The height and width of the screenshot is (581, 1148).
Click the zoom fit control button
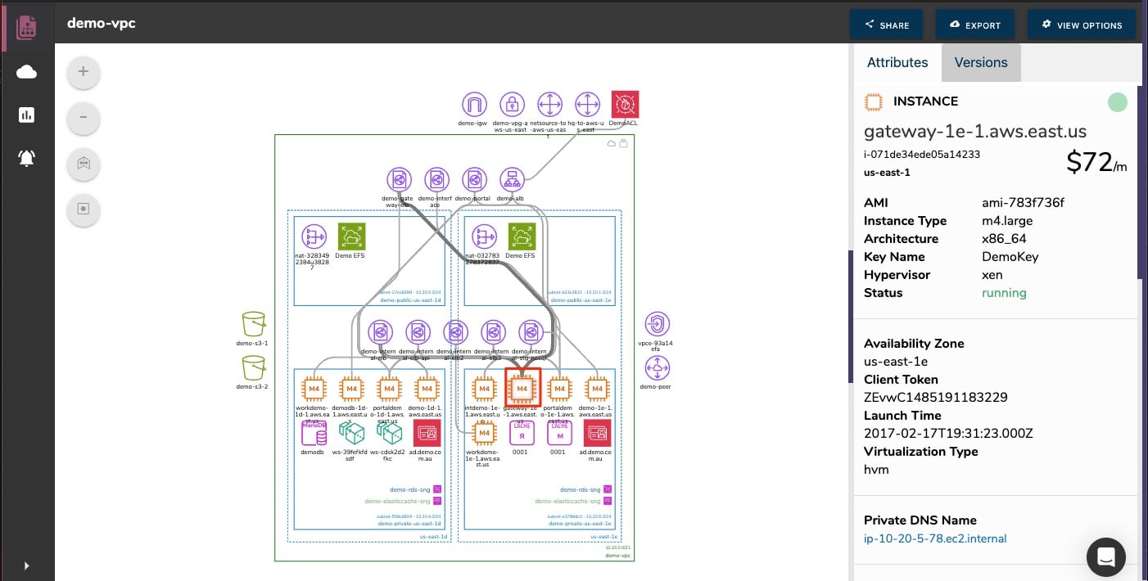pos(83,164)
